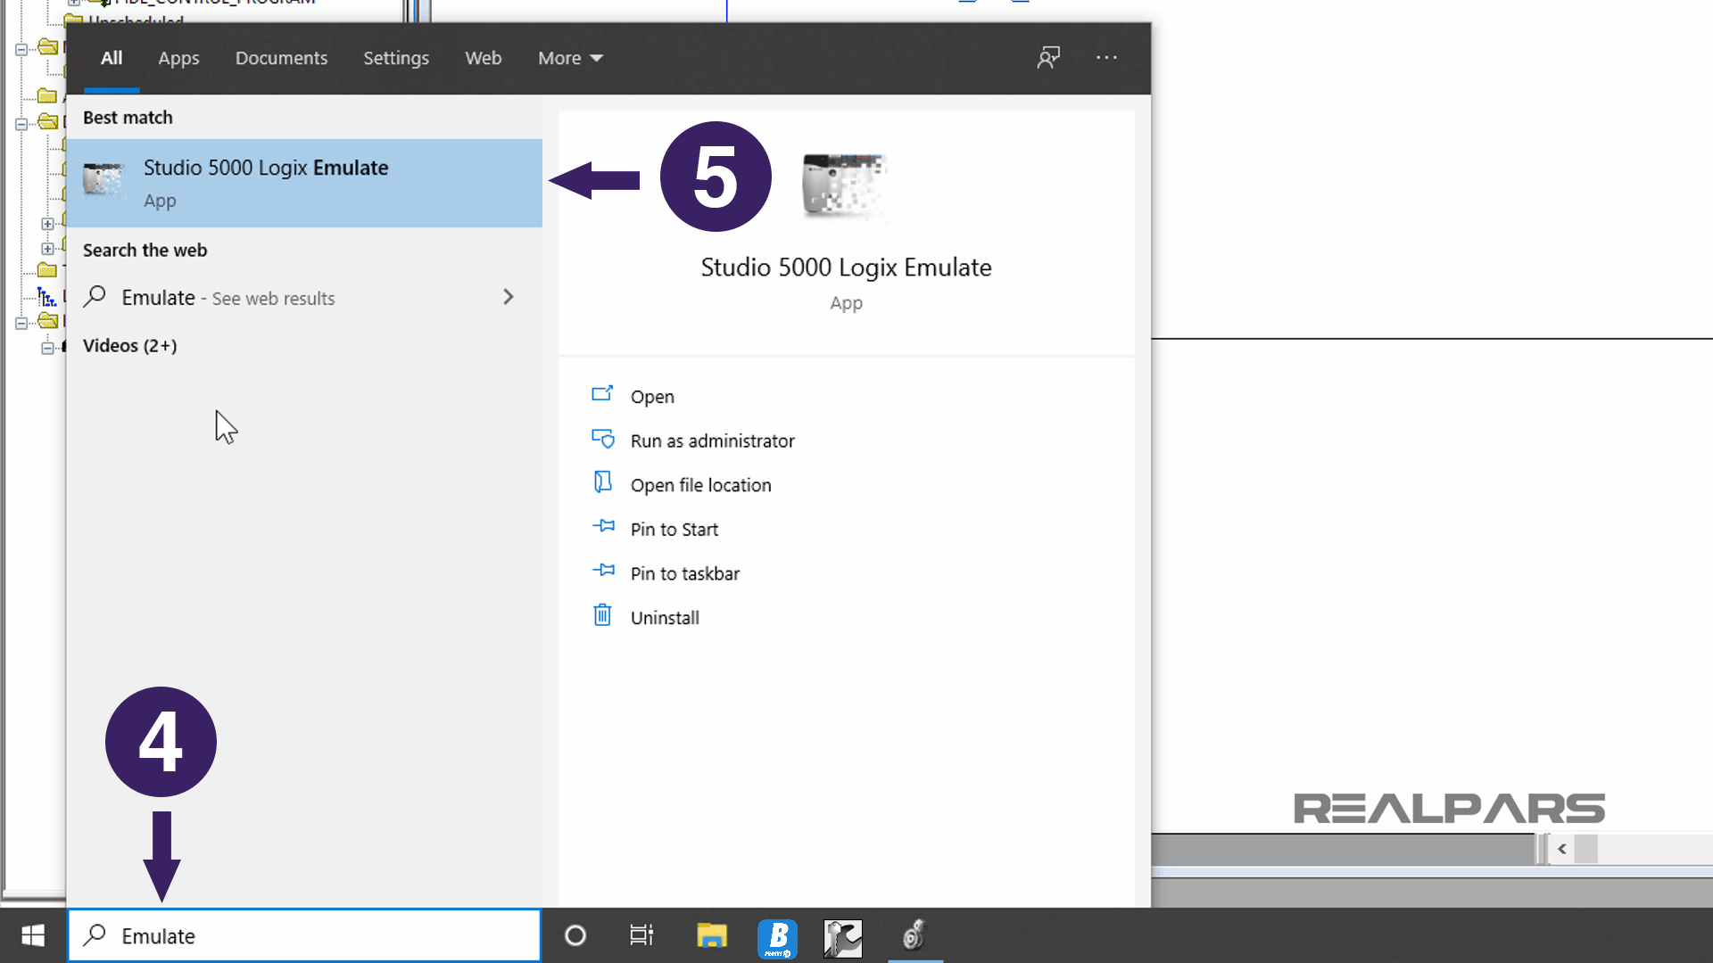Switch to the Documents search tab

point(281,58)
